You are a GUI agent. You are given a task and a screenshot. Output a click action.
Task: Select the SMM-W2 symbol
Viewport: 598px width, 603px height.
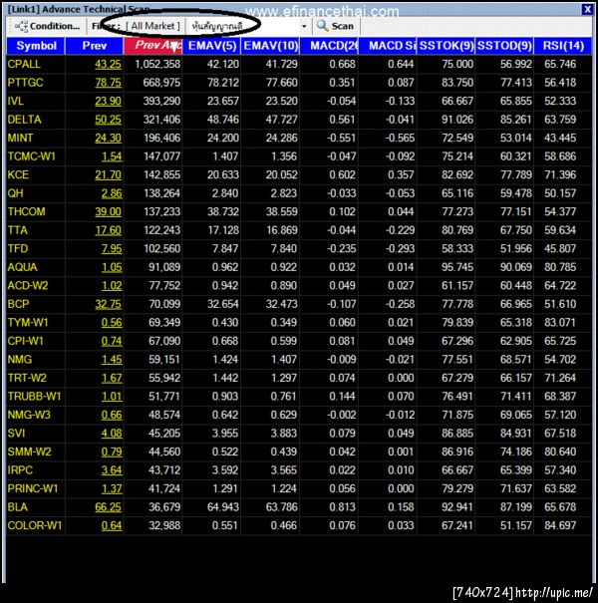point(29,452)
